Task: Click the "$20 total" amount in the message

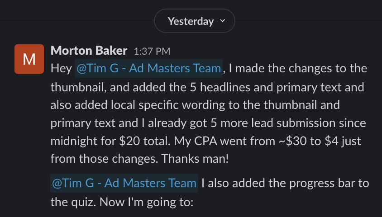Action: click(x=145, y=141)
